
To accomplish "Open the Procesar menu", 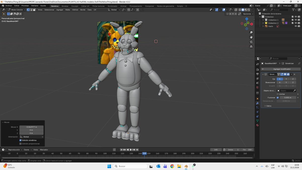I will point(25,6).
